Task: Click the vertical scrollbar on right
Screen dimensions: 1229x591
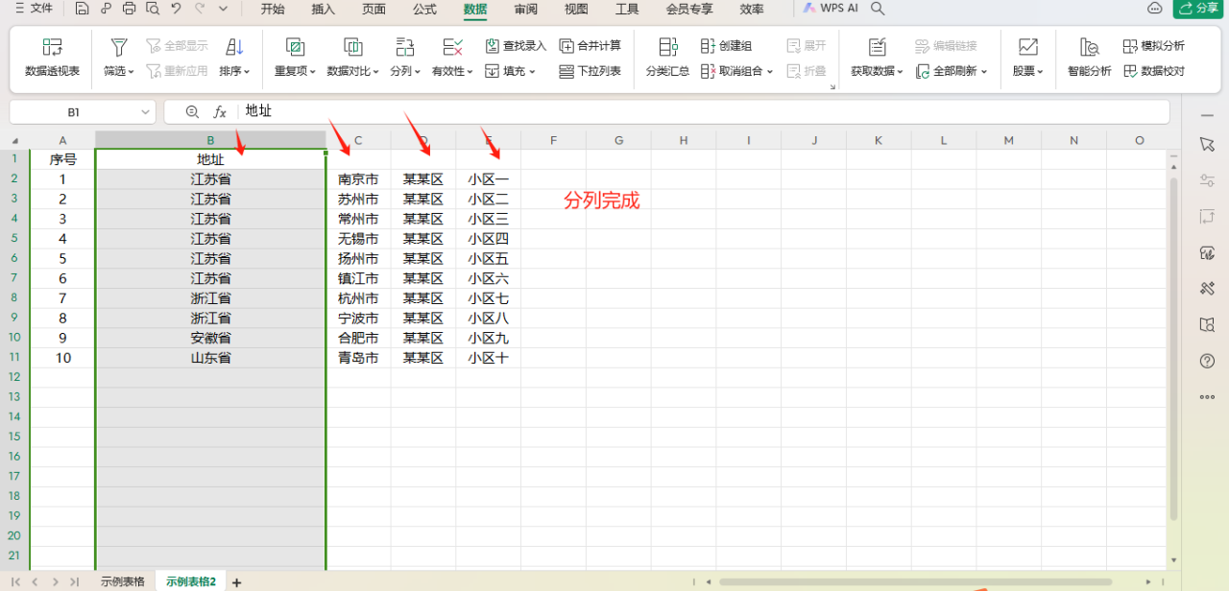Action: click(x=1174, y=348)
